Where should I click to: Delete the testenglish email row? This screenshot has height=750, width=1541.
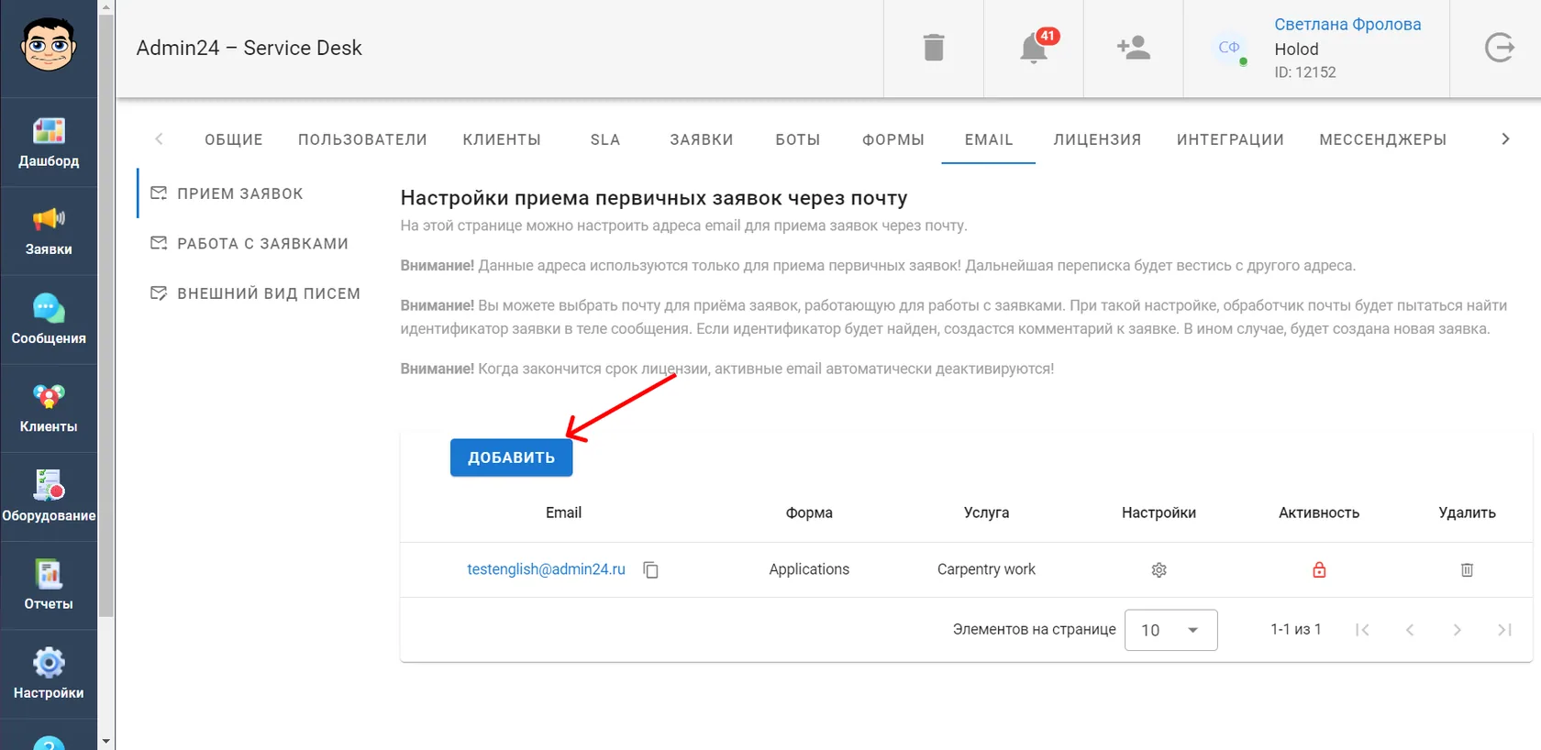pos(1467,569)
